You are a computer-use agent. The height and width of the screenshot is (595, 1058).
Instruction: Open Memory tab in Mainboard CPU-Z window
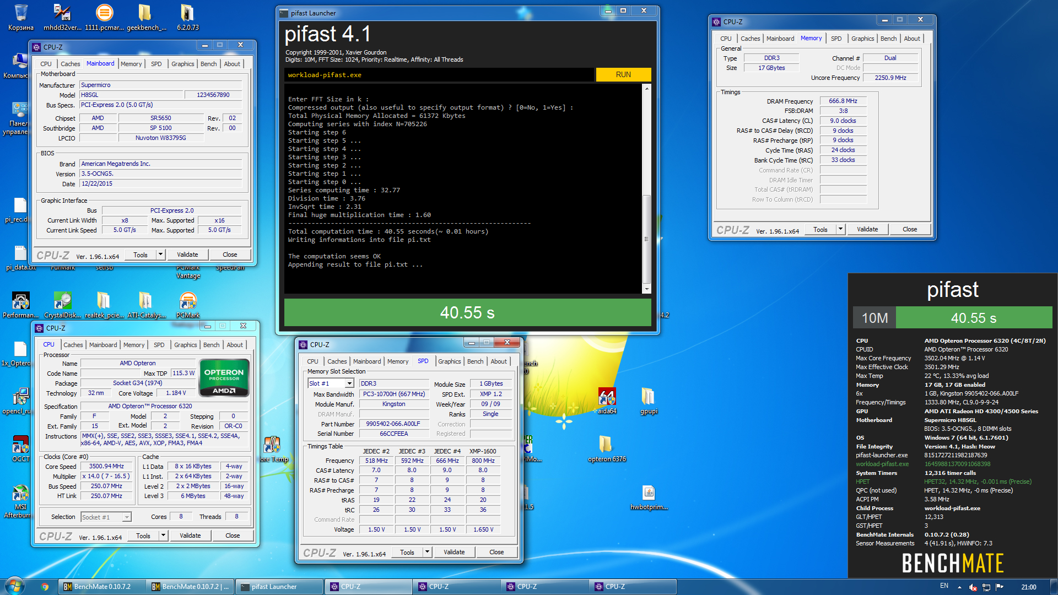[x=131, y=64]
